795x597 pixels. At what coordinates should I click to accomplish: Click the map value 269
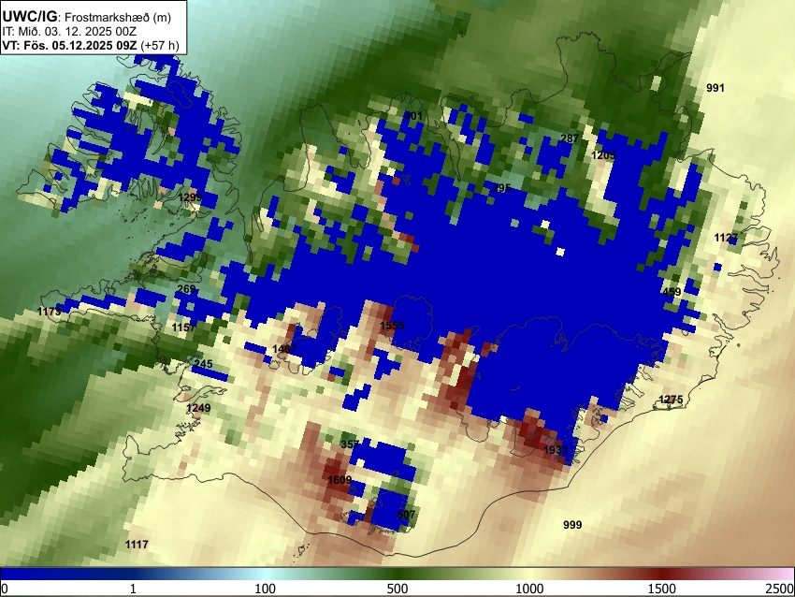pyautogui.click(x=186, y=289)
